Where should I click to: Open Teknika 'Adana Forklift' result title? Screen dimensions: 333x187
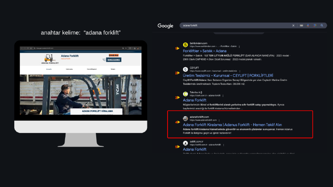point(194,100)
